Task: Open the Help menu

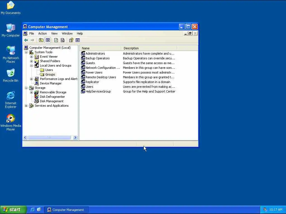Action: (80, 33)
